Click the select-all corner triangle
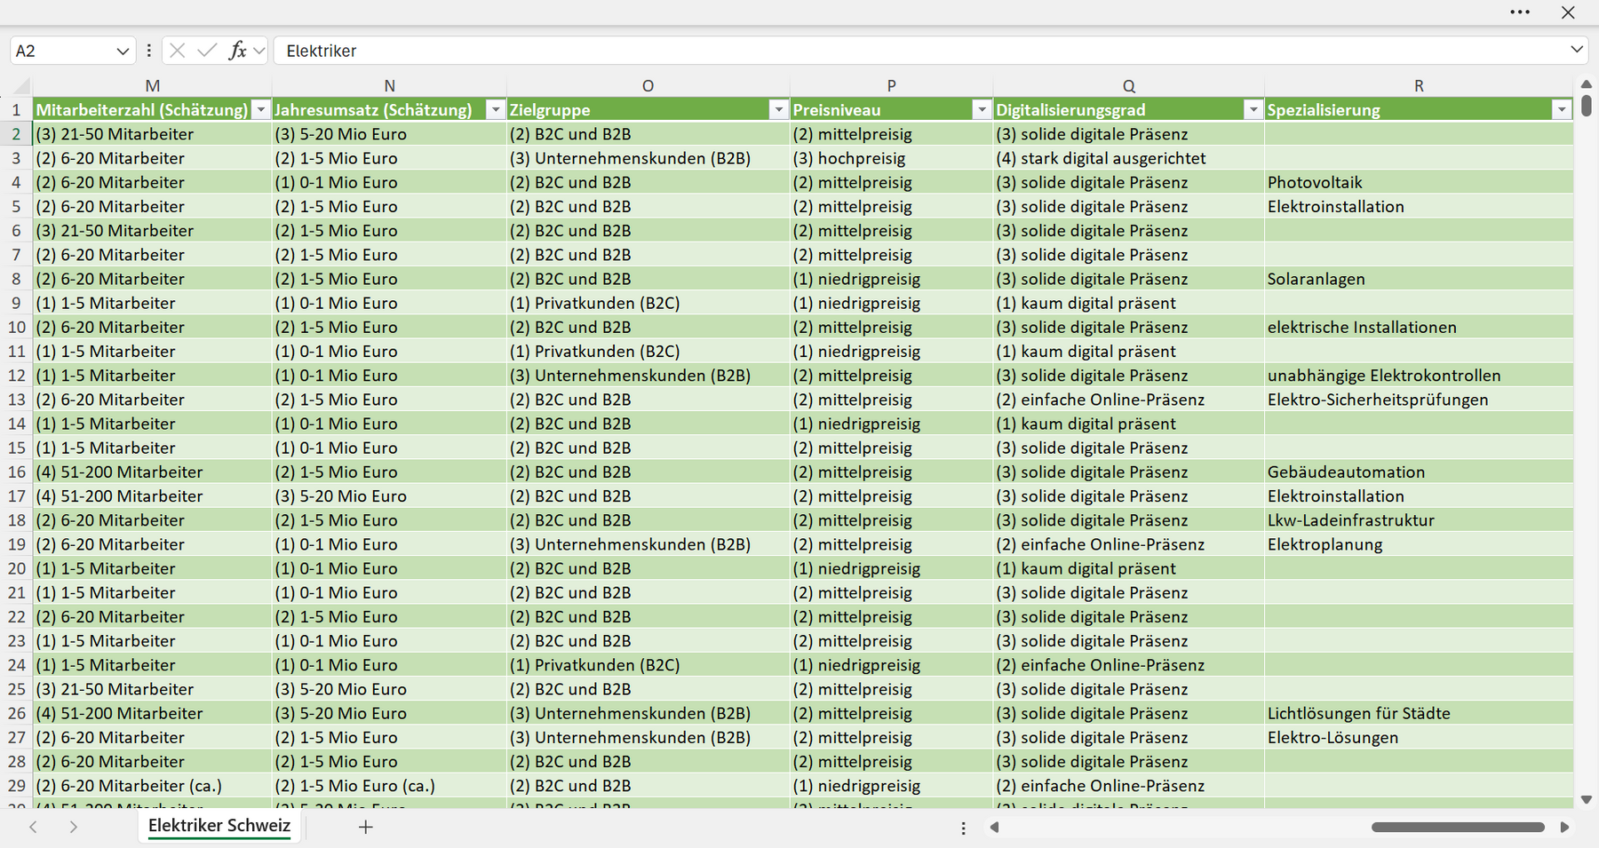 point(21,87)
